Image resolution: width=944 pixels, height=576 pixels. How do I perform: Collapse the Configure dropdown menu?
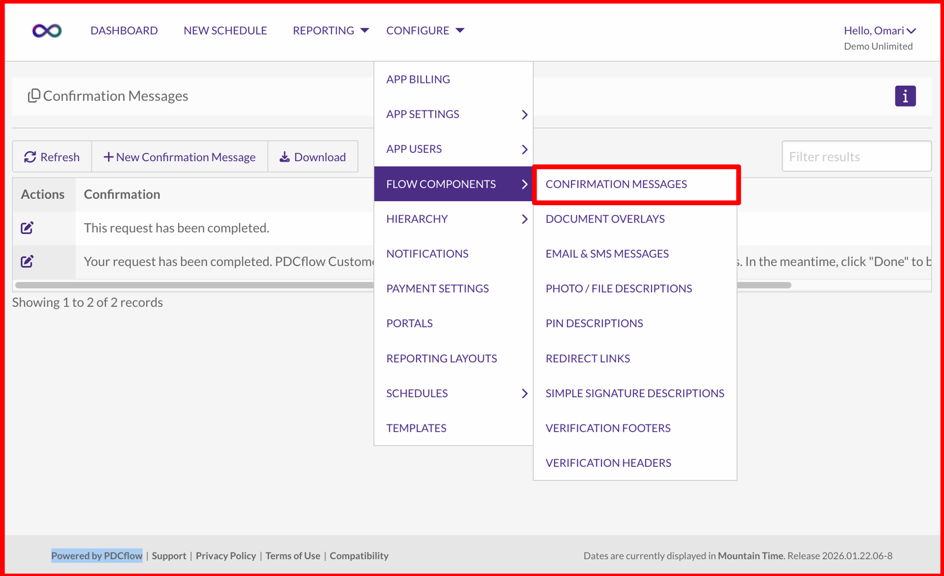(425, 30)
